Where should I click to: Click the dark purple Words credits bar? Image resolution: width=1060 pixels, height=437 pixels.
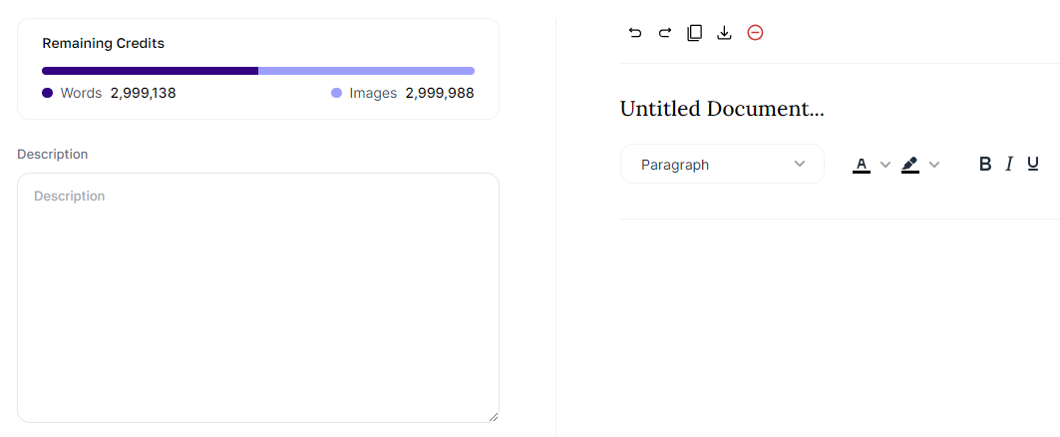[151, 71]
